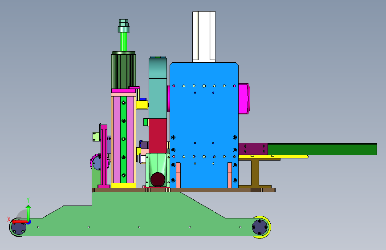This screenshot has width=386, height=250.
Task: Select the dark hub inside the yellow wheel
Action: point(260,227)
